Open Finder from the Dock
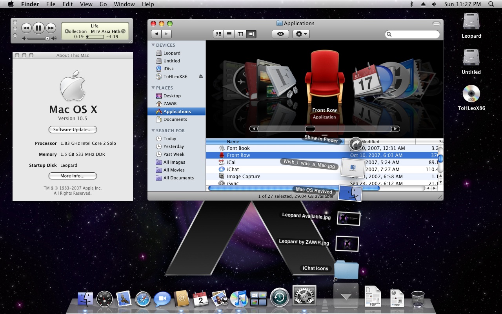The image size is (502, 314). tap(85, 299)
